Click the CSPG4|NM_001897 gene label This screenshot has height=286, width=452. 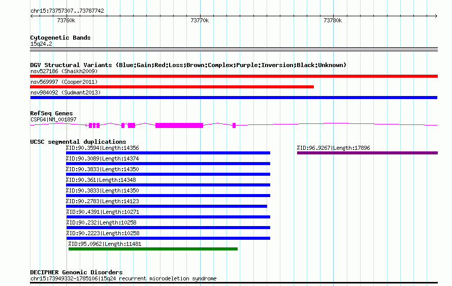click(53, 120)
